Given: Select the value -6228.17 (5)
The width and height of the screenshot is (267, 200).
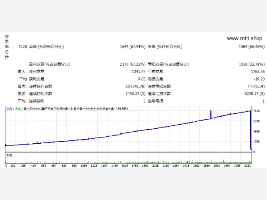Looking at the screenshot, I should (x=254, y=94).
